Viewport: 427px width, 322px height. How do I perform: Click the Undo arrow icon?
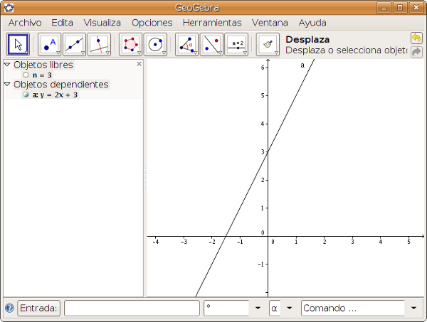(x=416, y=38)
